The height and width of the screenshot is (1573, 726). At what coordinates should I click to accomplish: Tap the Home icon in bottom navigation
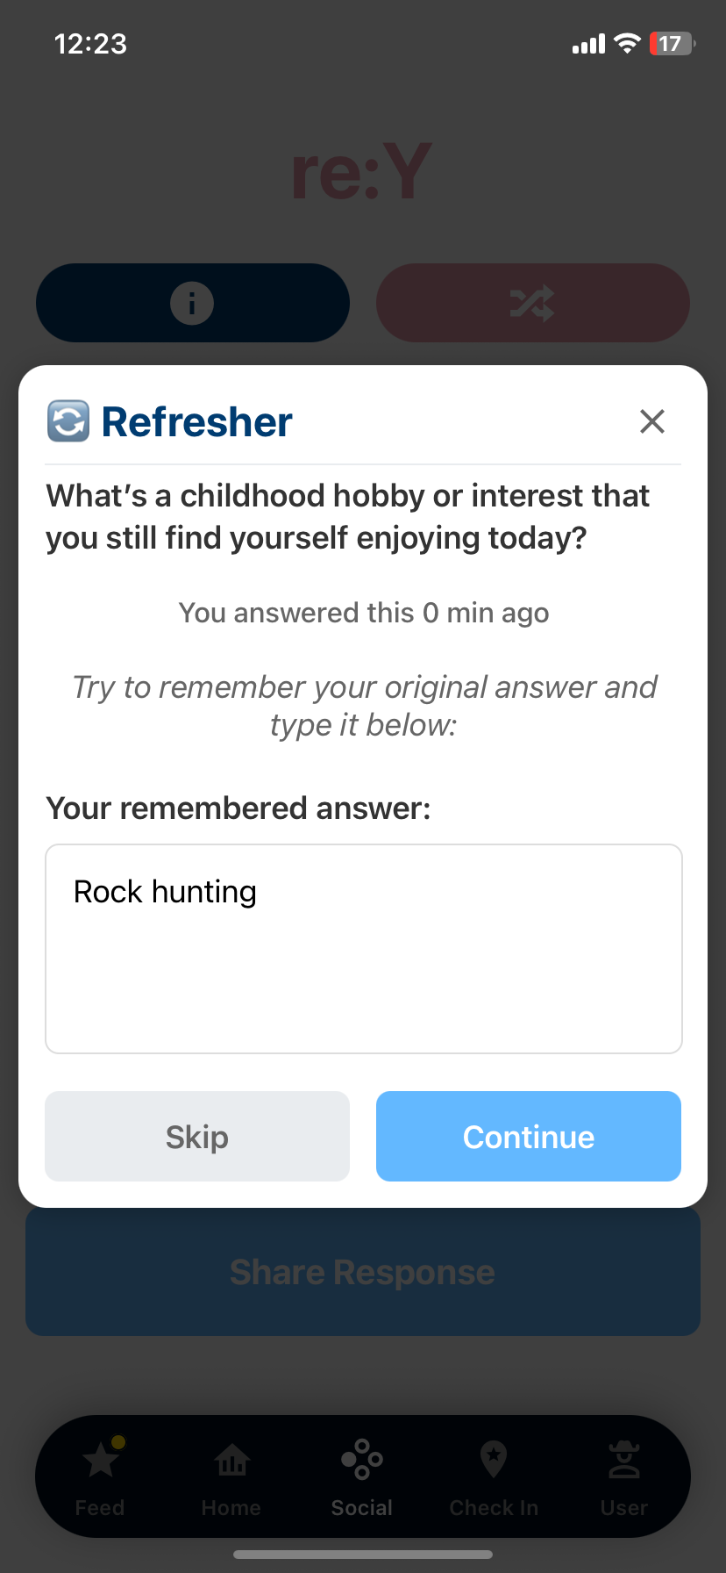231,1460
